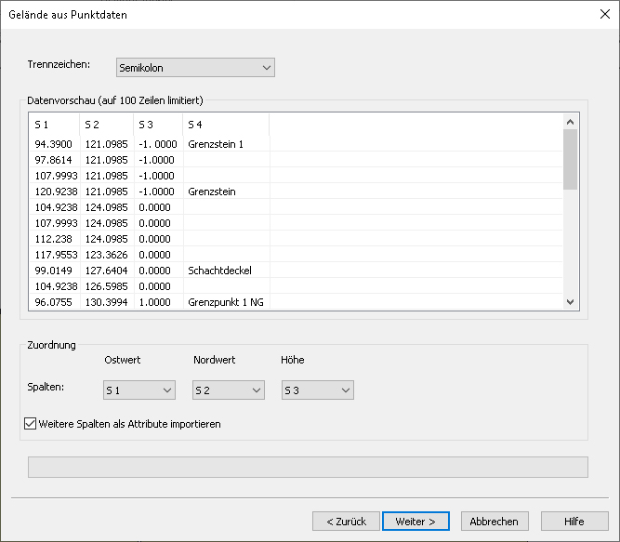Expand the Ostwert column dropdown S 1
The width and height of the screenshot is (620, 542).
coord(139,390)
